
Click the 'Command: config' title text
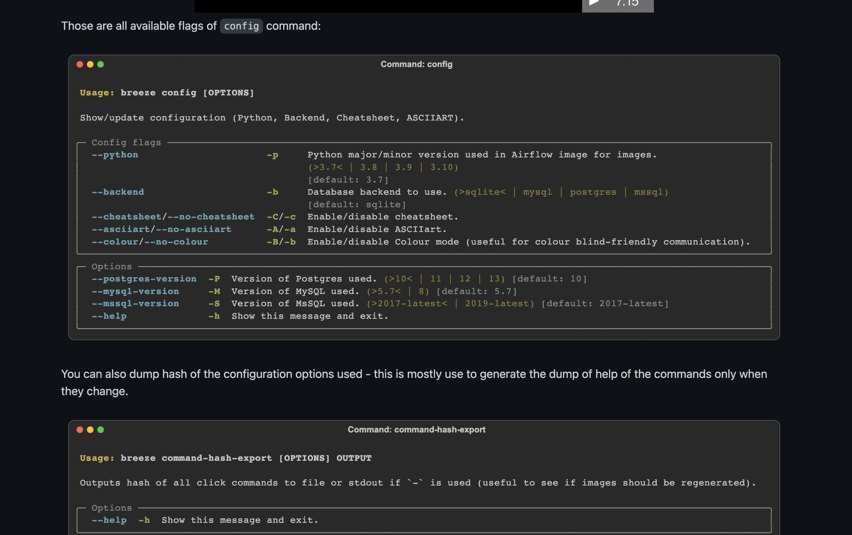pyautogui.click(x=416, y=64)
